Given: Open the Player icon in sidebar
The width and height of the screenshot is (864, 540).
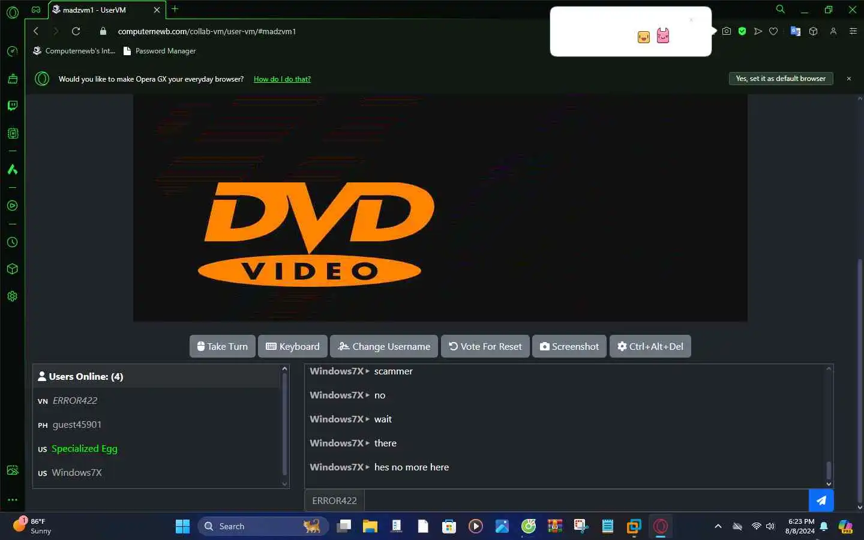Looking at the screenshot, I should tap(13, 206).
